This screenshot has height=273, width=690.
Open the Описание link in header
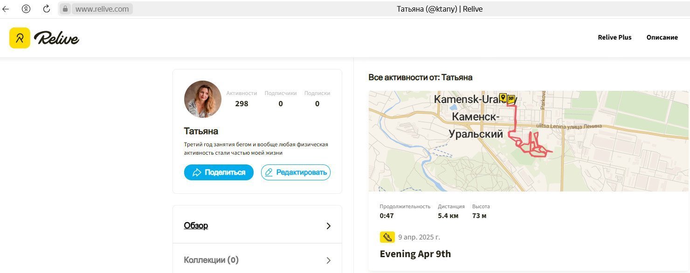pyautogui.click(x=662, y=37)
